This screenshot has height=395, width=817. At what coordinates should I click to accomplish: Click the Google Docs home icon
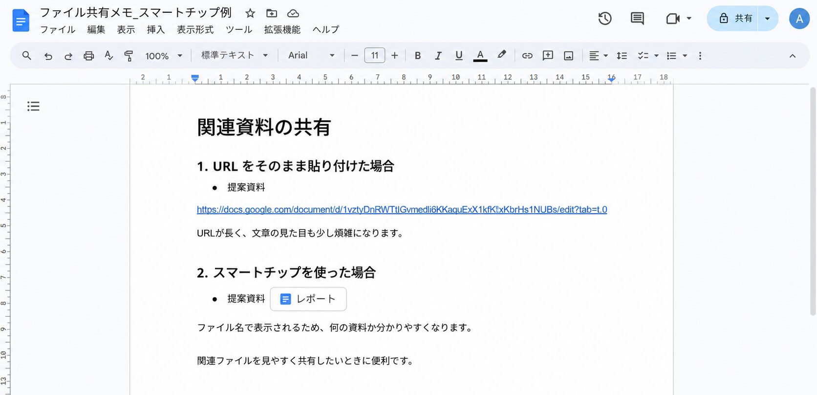21,21
